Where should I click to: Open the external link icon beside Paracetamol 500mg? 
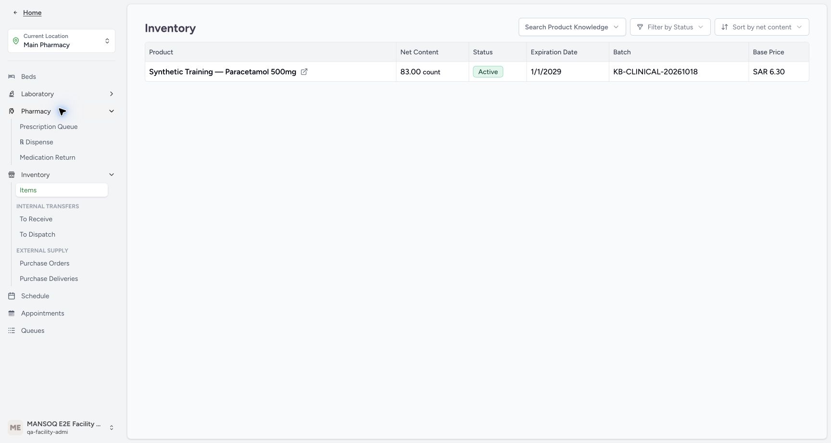tap(304, 72)
